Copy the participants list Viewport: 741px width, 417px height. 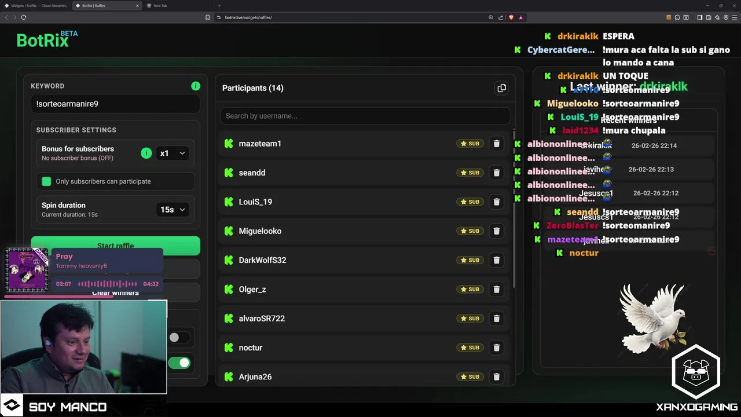[501, 88]
